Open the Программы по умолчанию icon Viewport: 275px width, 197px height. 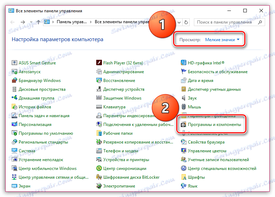pos(14,133)
